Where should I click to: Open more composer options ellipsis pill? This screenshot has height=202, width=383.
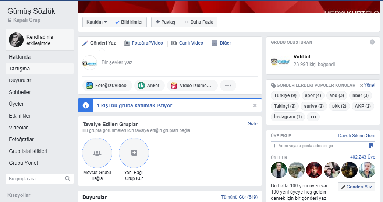coord(228,86)
